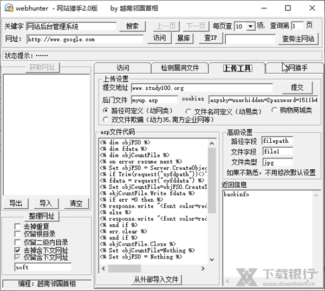Viewport: 325px width, 291px height.
Task: Click the 整理网址 button
Action: click(x=42, y=216)
